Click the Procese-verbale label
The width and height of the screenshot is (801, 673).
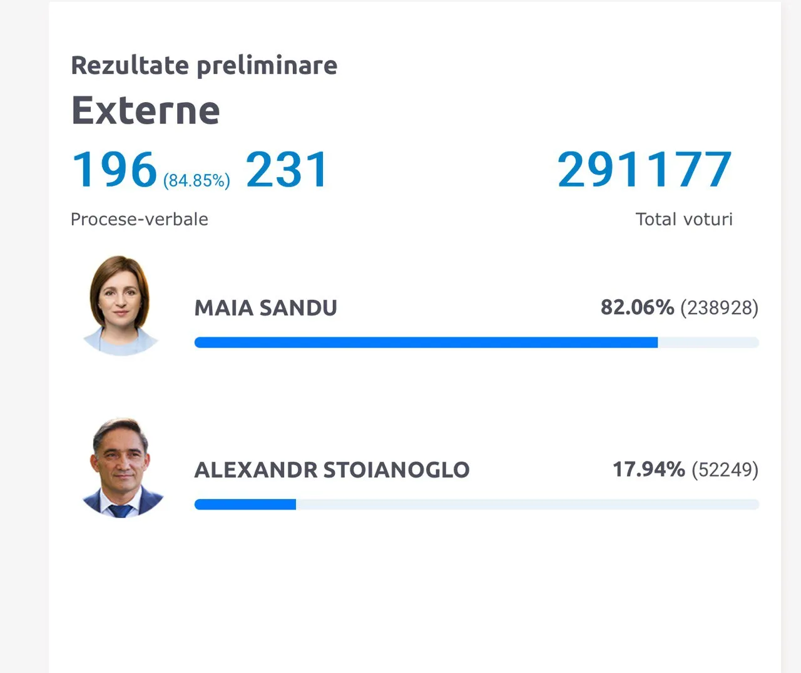(140, 219)
